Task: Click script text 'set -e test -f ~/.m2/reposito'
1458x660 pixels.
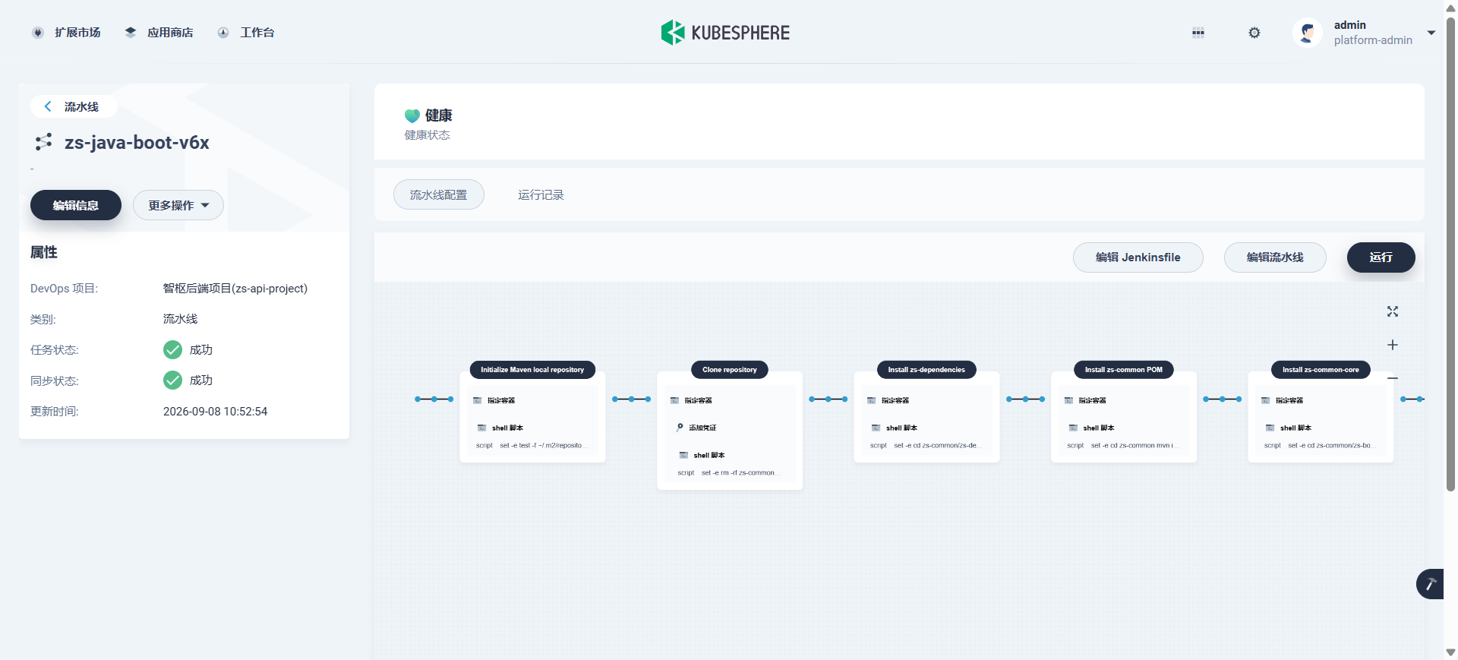Action: coord(544,446)
